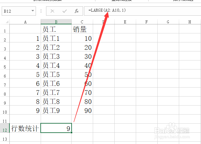Click cell C4 with value 30
The height and width of the screenshot is (144, 201).
82,56
